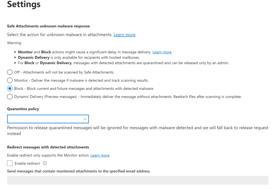Screen dimensions: 271x189
Task: Click 'Redirect messages with detected attachments' heading
Action: point(48,147)
